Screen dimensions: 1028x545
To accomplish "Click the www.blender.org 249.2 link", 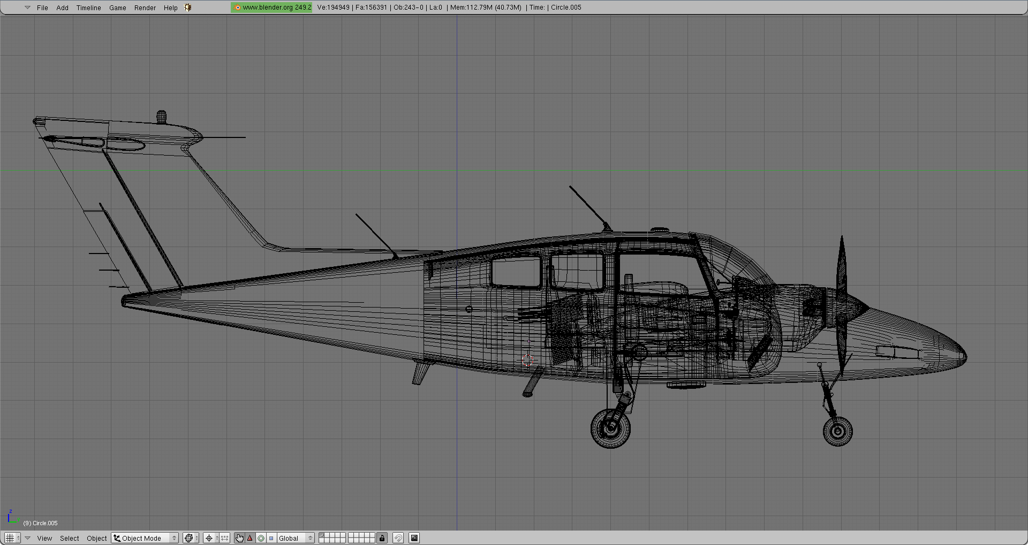I will [271, 7].
